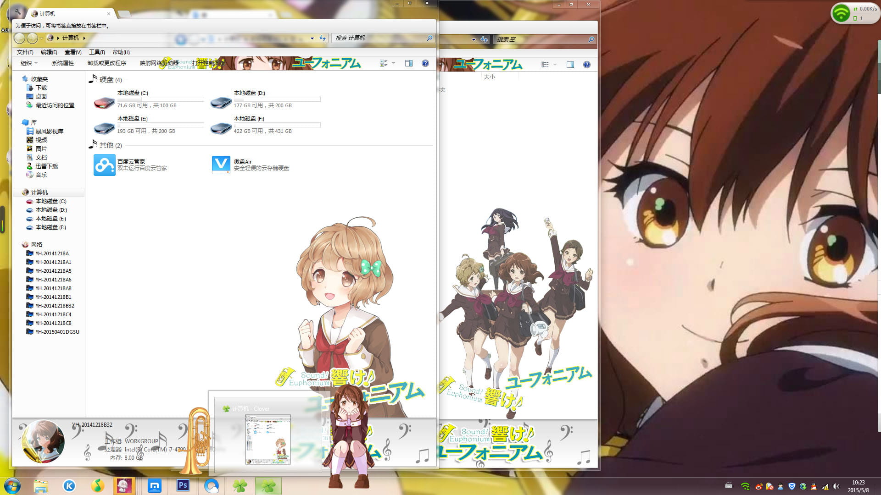Open the 组织 dropdown menu
The image size is (881, 495).
coord(27,63)
